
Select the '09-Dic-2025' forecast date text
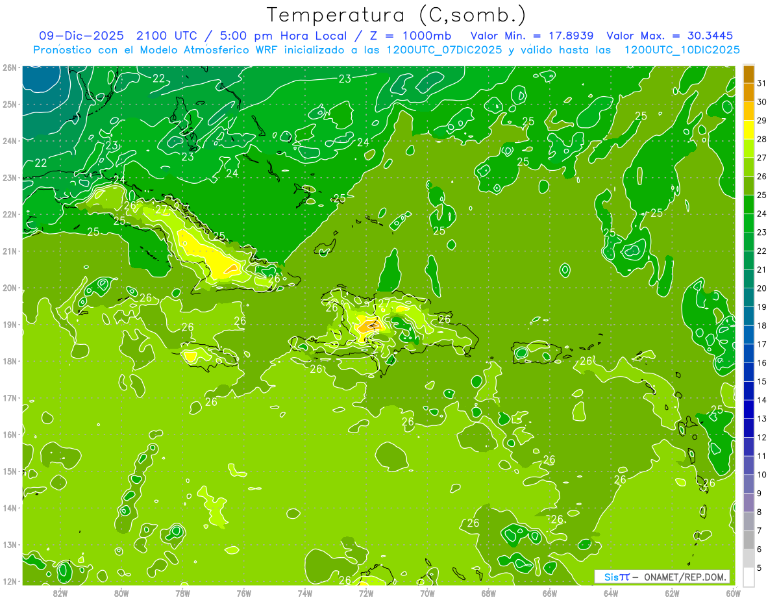[82, 36]
